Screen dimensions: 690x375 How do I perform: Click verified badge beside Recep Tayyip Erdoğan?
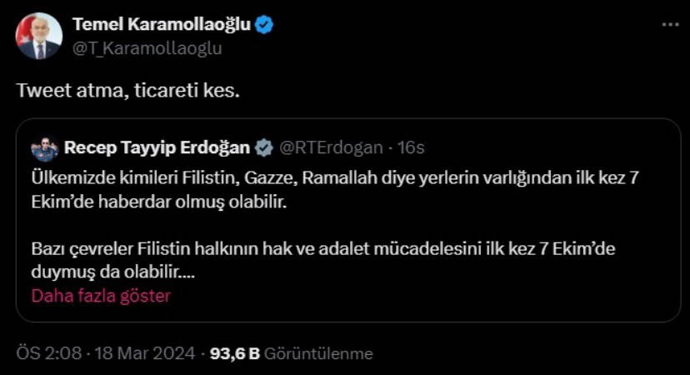(263, 148)
